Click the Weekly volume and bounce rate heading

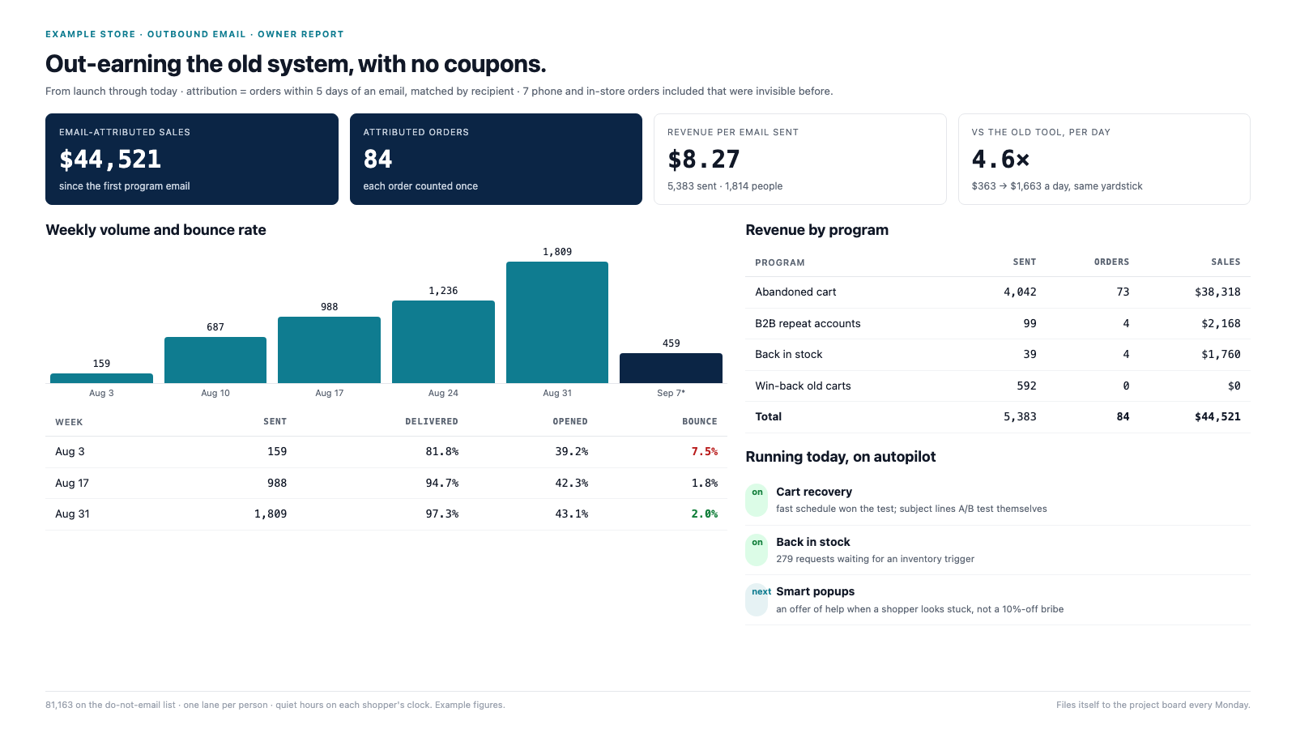pos(156,230)
